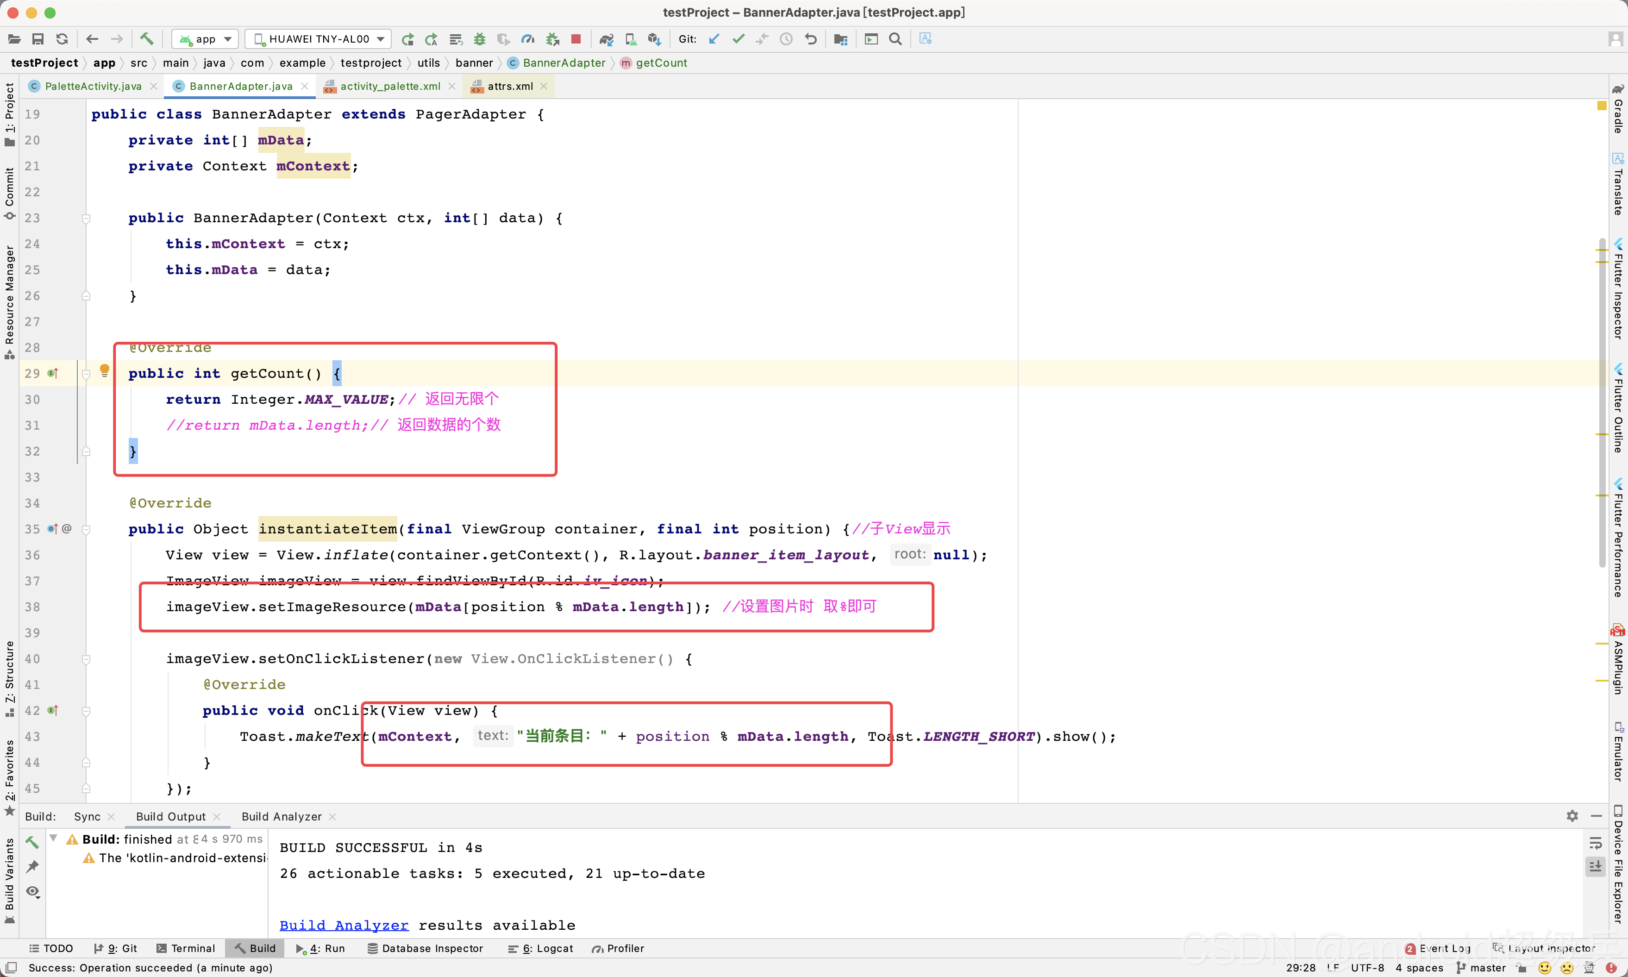Toggle scroll to end in output
Image resolution: width=1628 pixels, height=977 pixels.
pyautogui.click(x=1595, y=866)
